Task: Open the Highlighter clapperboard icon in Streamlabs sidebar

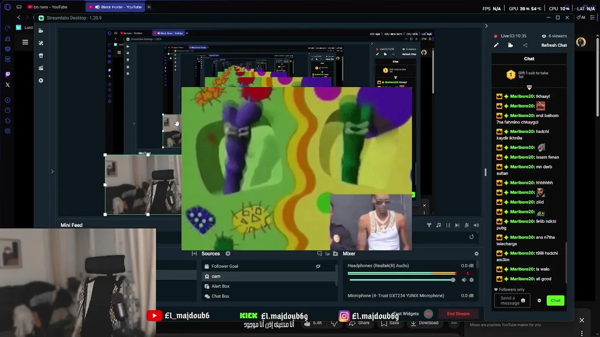Action: [41, 68]
